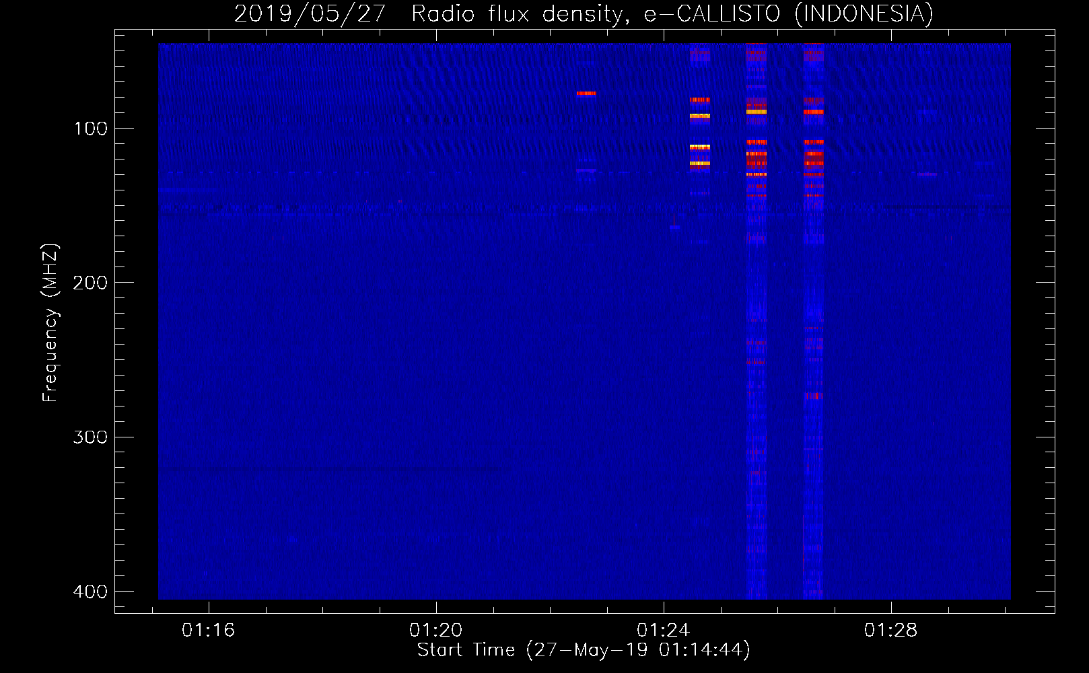Click the plot title mentioning e-CALLISTO (INDONESIA)

tap(584, 14)
